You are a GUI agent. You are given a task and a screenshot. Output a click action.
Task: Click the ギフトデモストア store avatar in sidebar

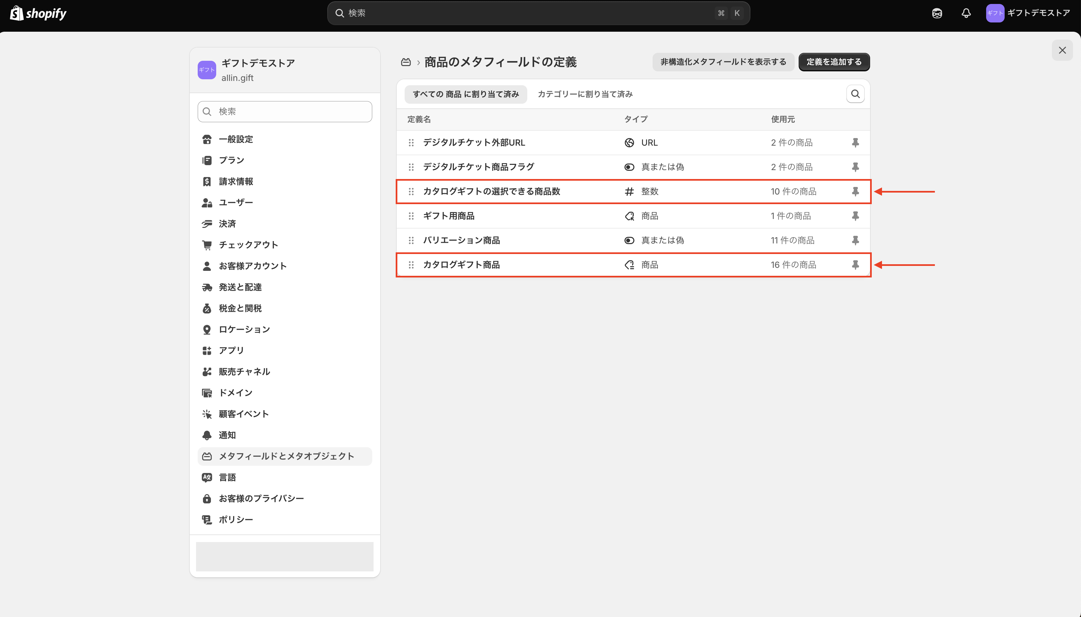pyautogui.click(x=207, y=70)
